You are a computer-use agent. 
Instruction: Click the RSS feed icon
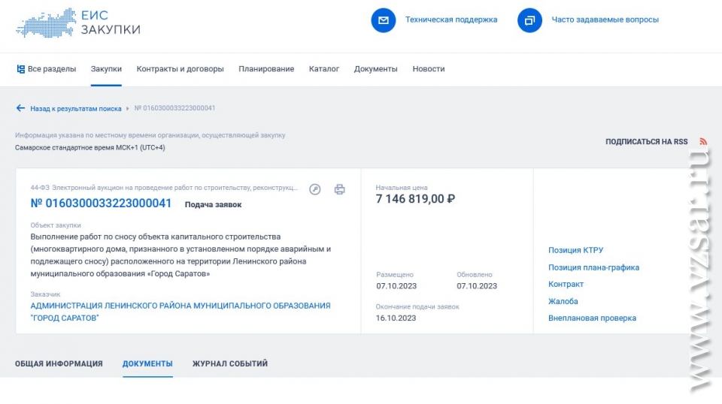click(703, 142)
